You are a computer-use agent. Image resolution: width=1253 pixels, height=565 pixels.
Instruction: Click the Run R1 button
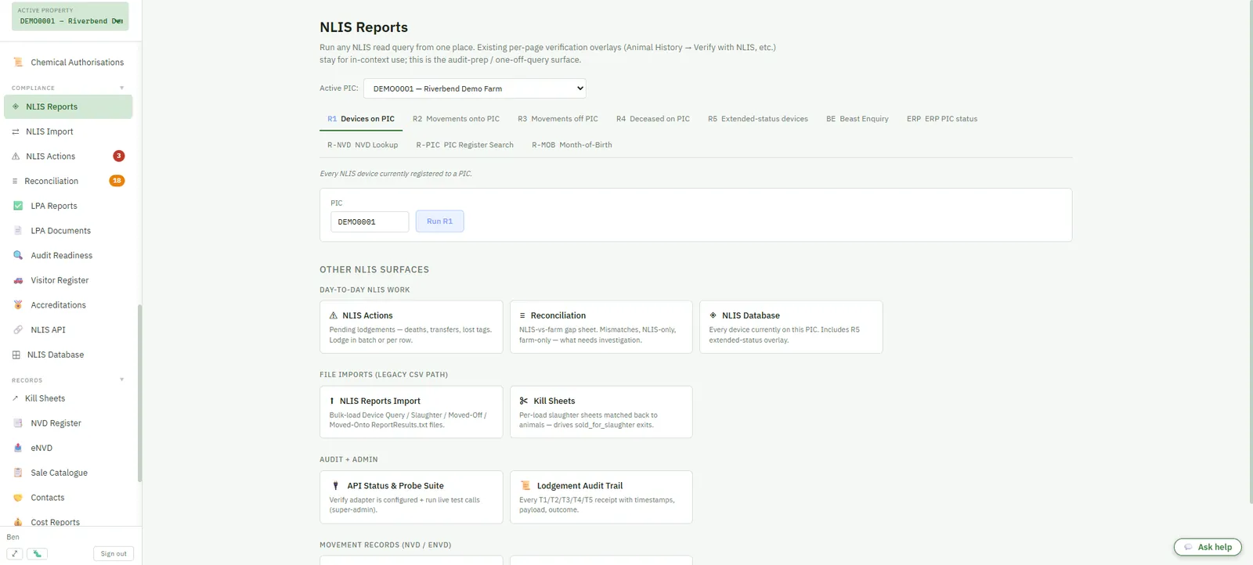[440, 221]
